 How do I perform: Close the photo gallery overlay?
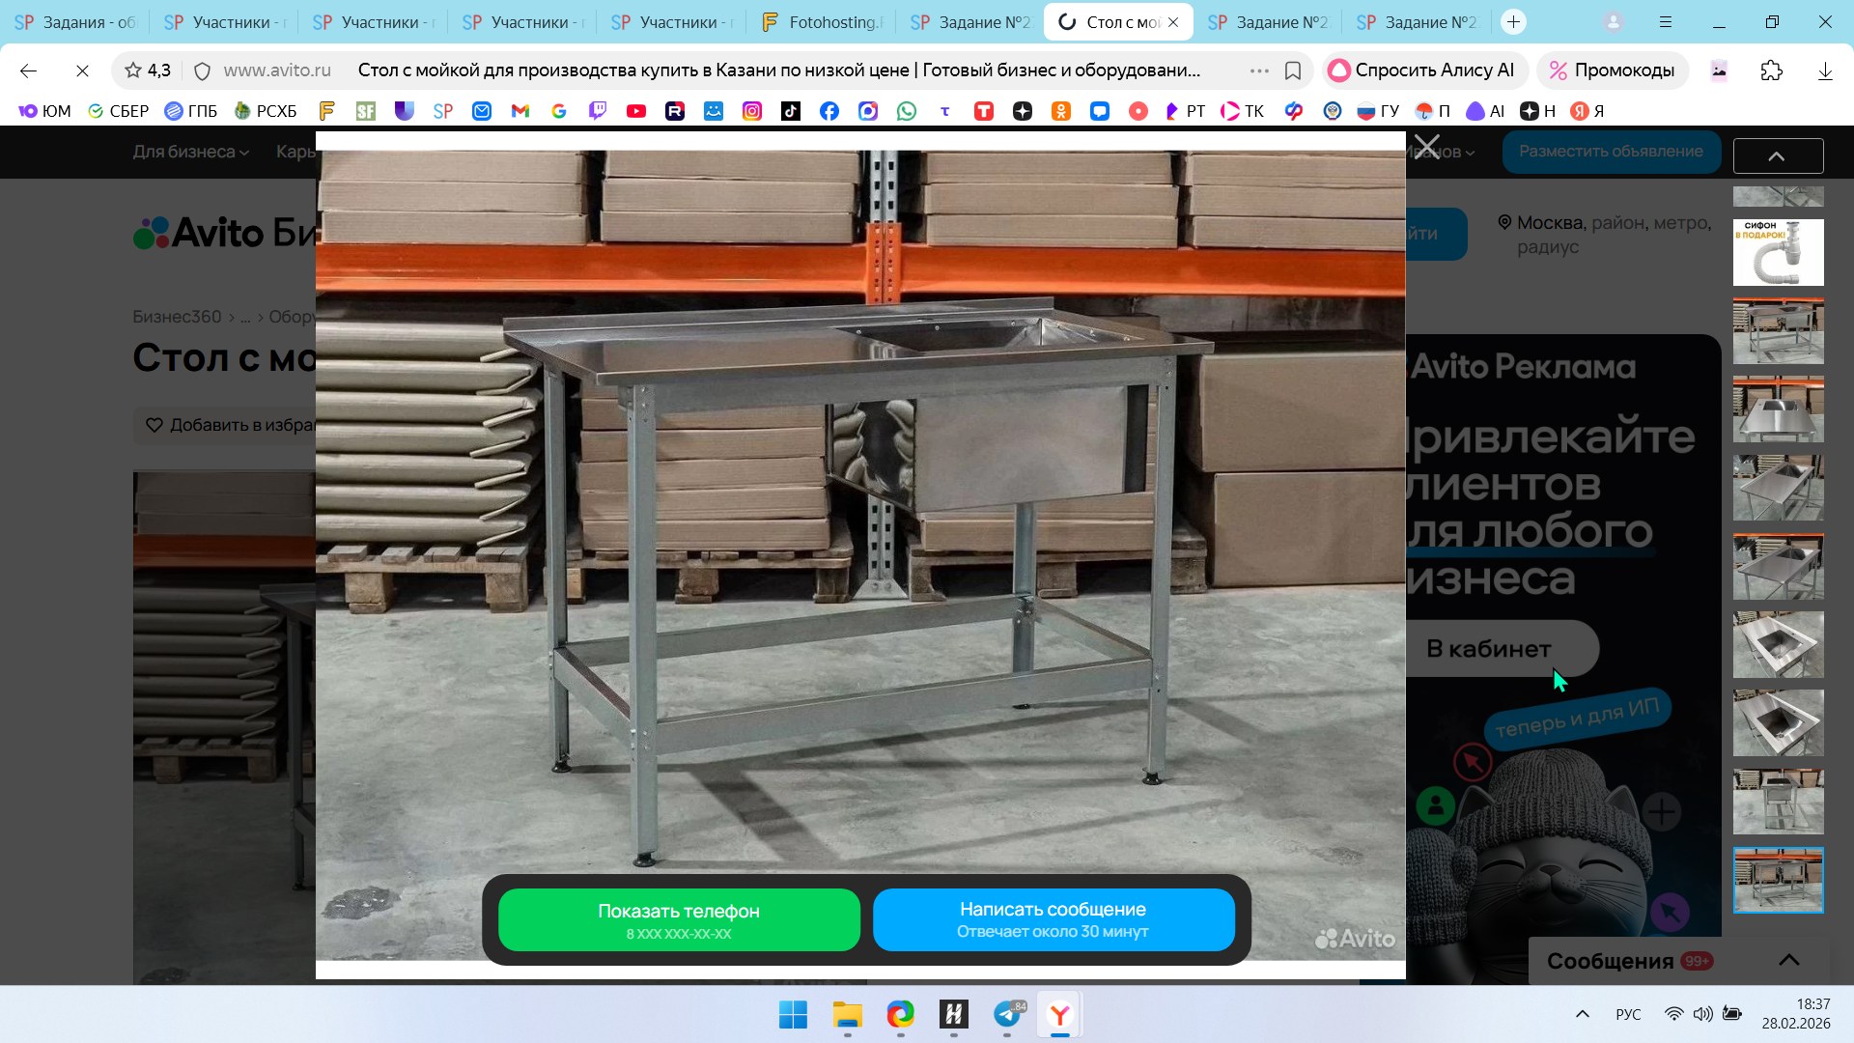tap(1426, 148)
